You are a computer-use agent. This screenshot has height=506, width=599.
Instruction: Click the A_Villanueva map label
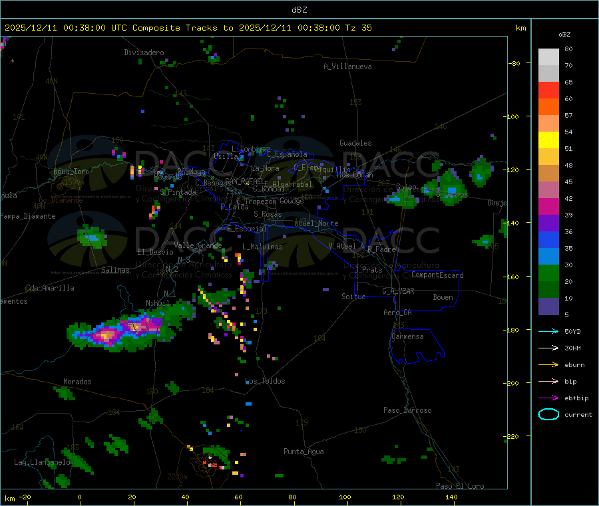pos(347,66)
